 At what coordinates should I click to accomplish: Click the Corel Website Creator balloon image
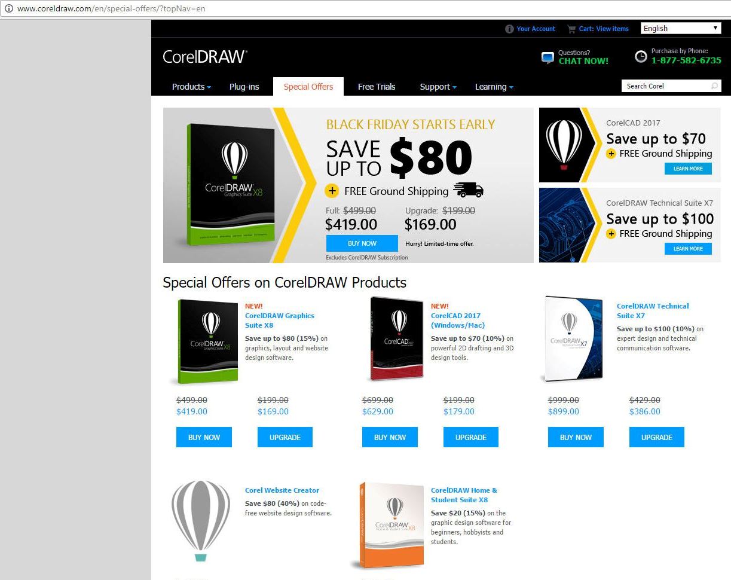[200, 521]
